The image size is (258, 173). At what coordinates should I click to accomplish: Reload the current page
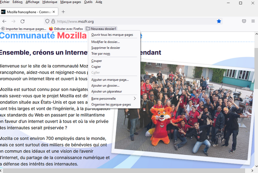(x=22, y=21)
